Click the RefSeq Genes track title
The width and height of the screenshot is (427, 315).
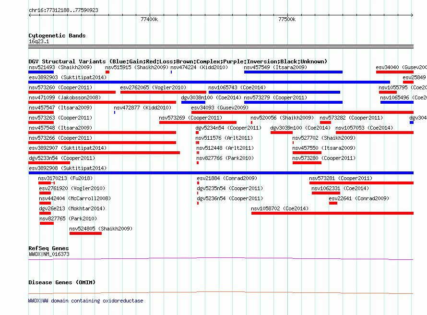click(x=48, y=248)
